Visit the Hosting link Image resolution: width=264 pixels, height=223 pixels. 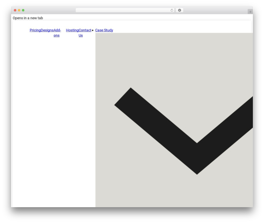coord(72,30)
